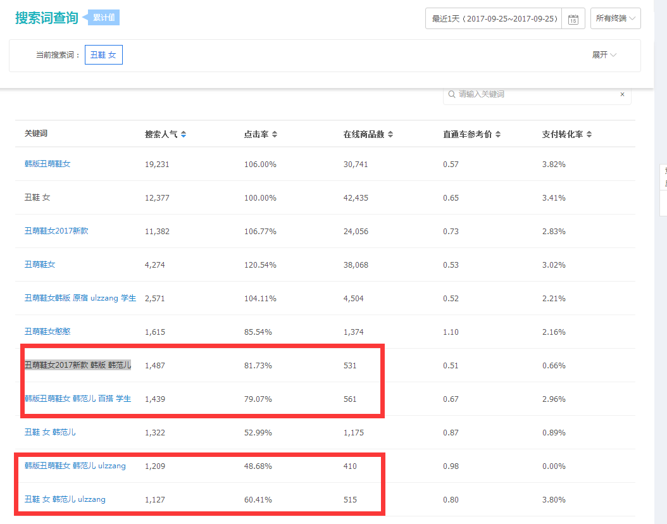Image resolution: width=667 pixels, height=524 pixels.
Task: Select the conversion rate value 2.96%
Action: [x=554, y=399]
